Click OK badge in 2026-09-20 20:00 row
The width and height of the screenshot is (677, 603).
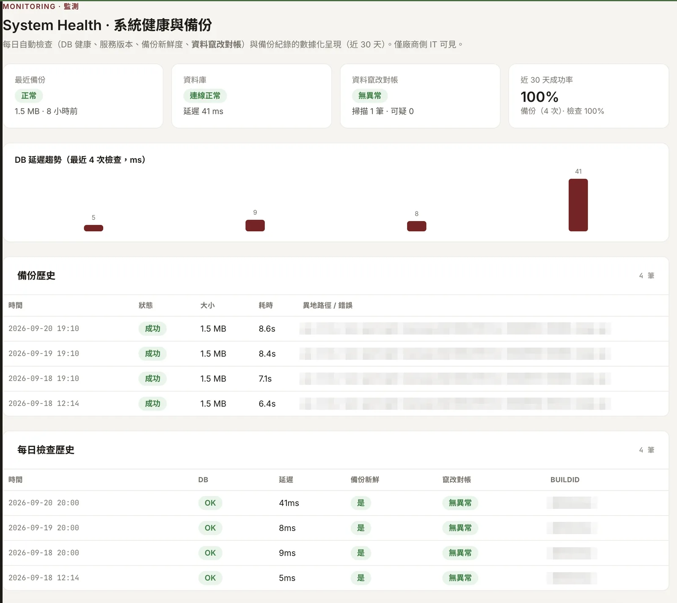click(x=210, y=503)
